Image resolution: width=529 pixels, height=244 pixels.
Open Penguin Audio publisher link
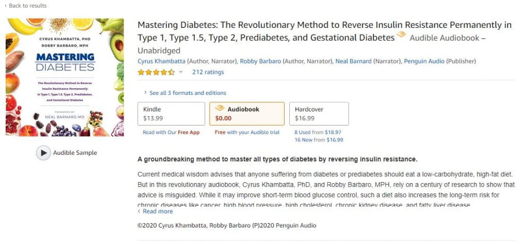(x=425, y=61)
